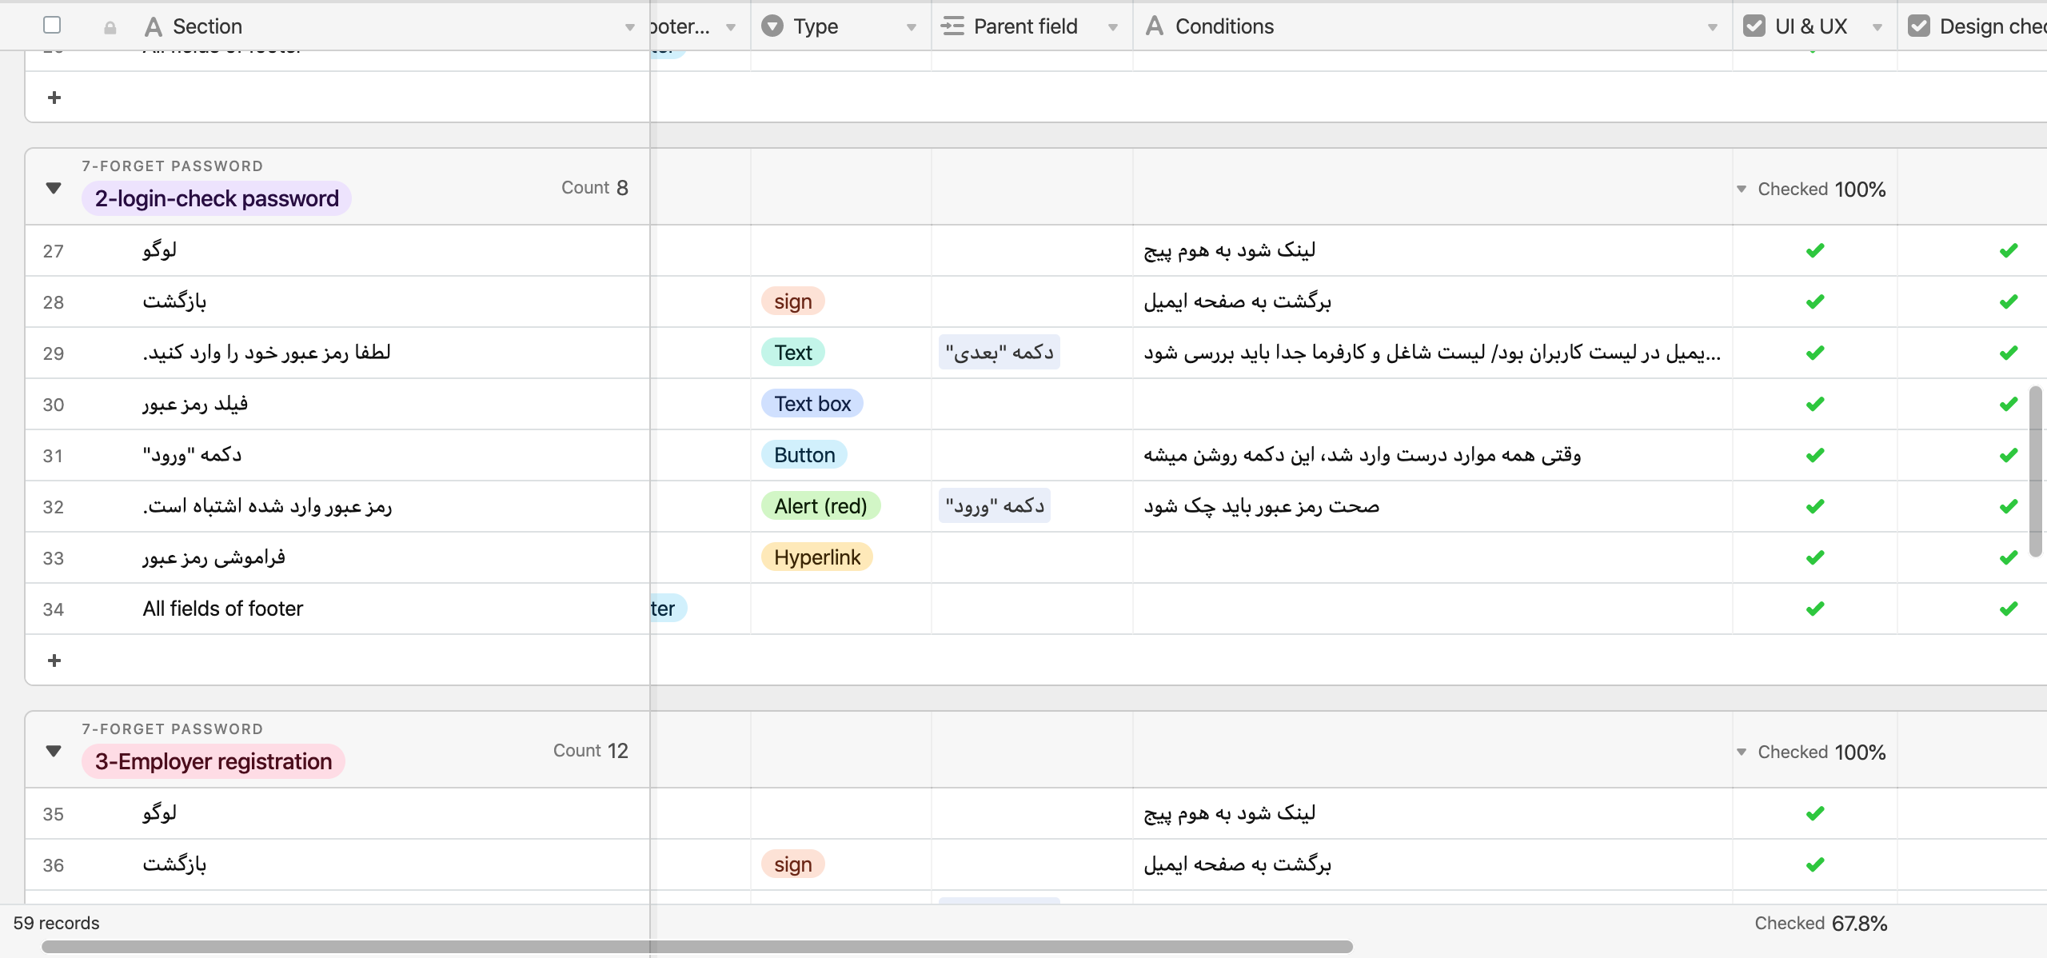Uncheck UI & UX for row 27

pos(1815,251)
